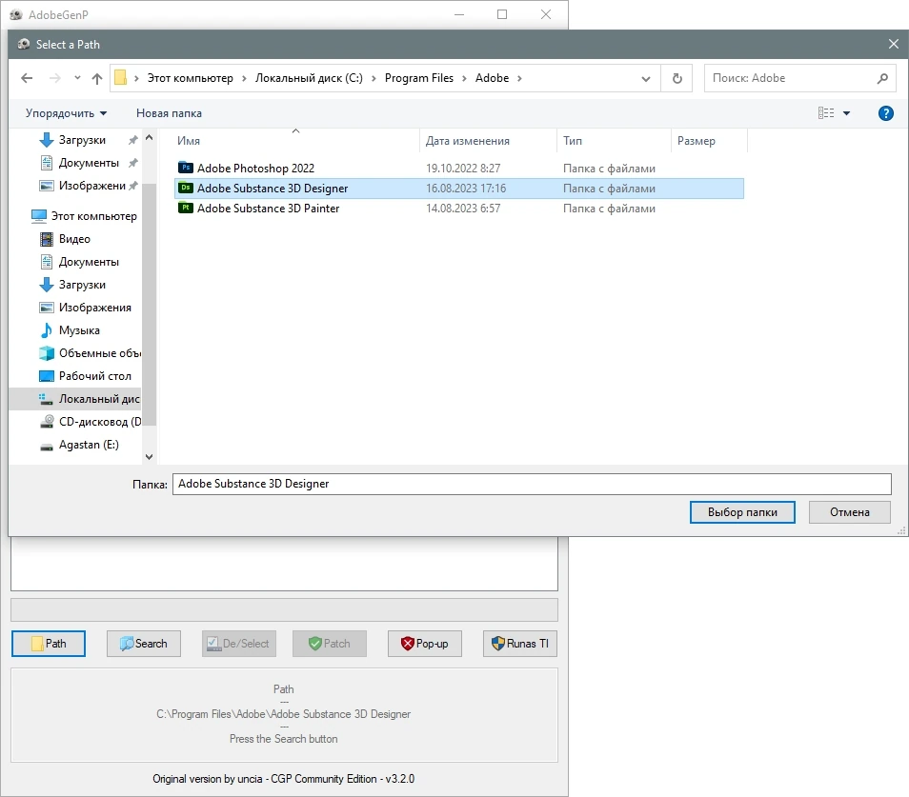Click Search button in AdobeGenP window
Viewport: 909px width, 797px height.
click(x=143, y=644)
